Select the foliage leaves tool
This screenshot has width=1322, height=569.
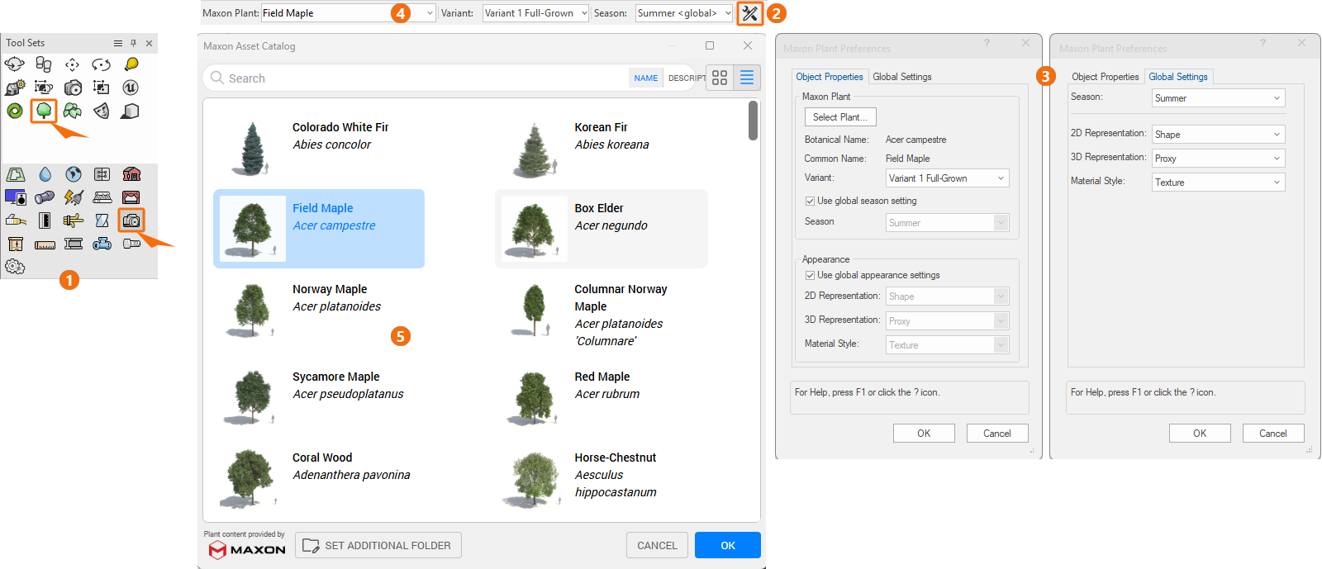[x=73, y=111]
